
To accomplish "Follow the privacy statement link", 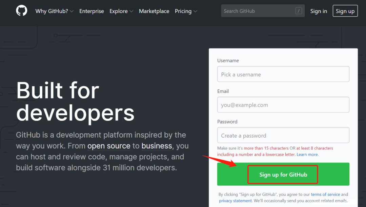I will [x=235, y=201].
